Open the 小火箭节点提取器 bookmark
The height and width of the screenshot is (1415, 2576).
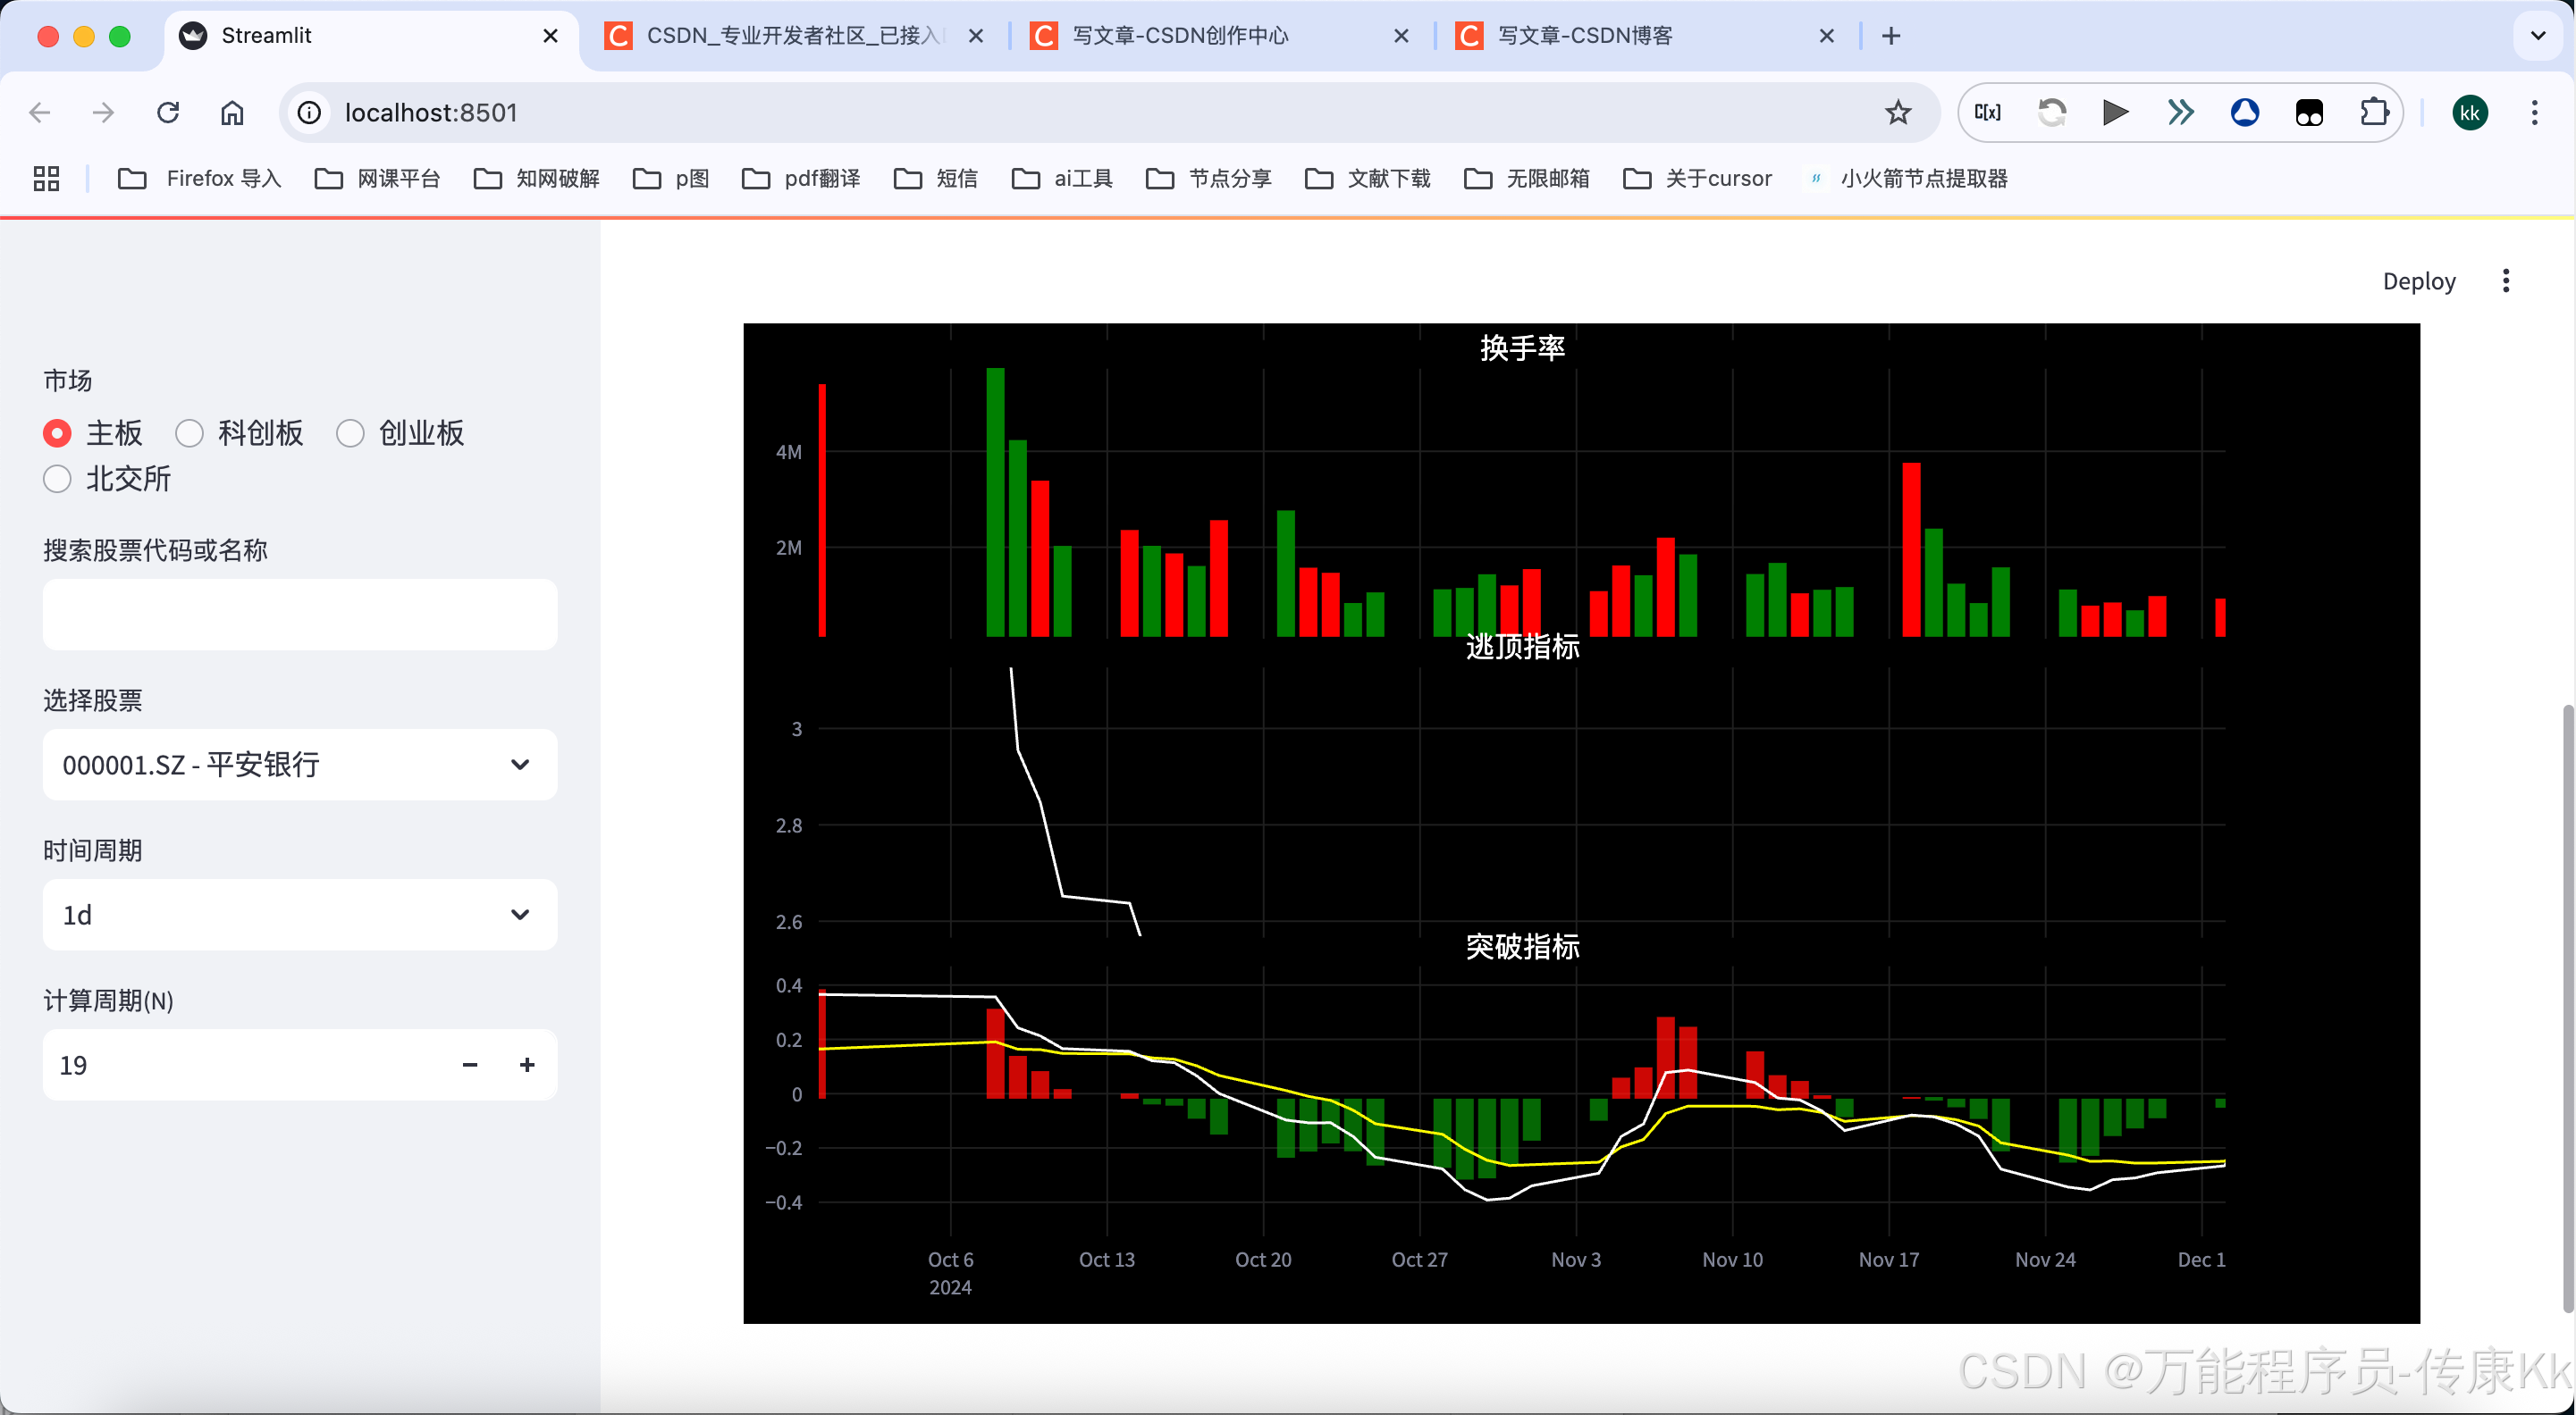click(1907, 179)
